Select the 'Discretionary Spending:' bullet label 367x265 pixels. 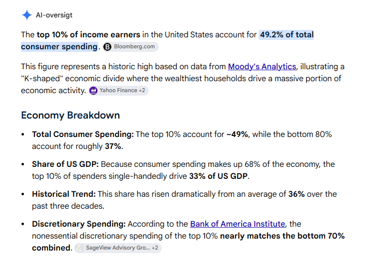point(79,224)
